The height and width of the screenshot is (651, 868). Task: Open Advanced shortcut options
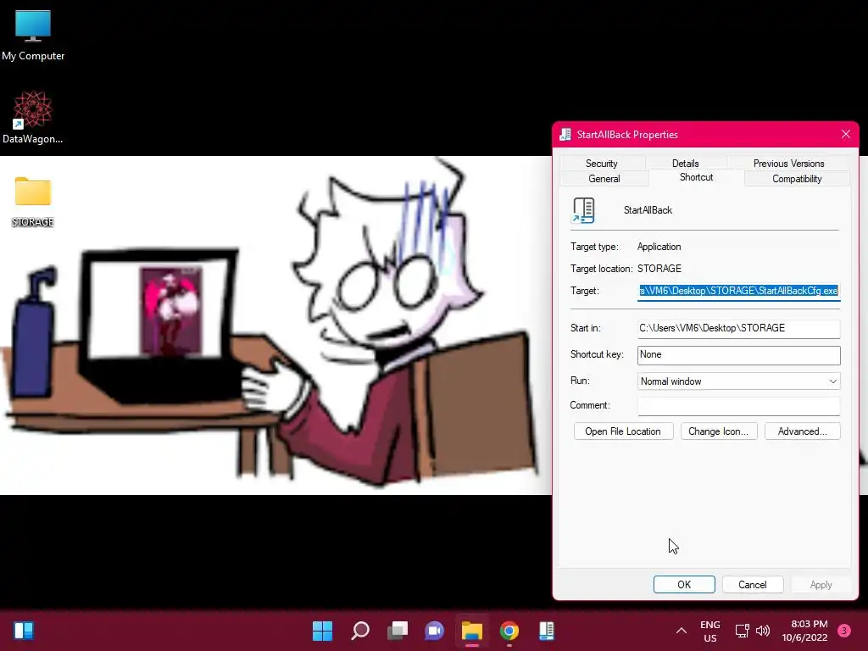pos(802,431)
